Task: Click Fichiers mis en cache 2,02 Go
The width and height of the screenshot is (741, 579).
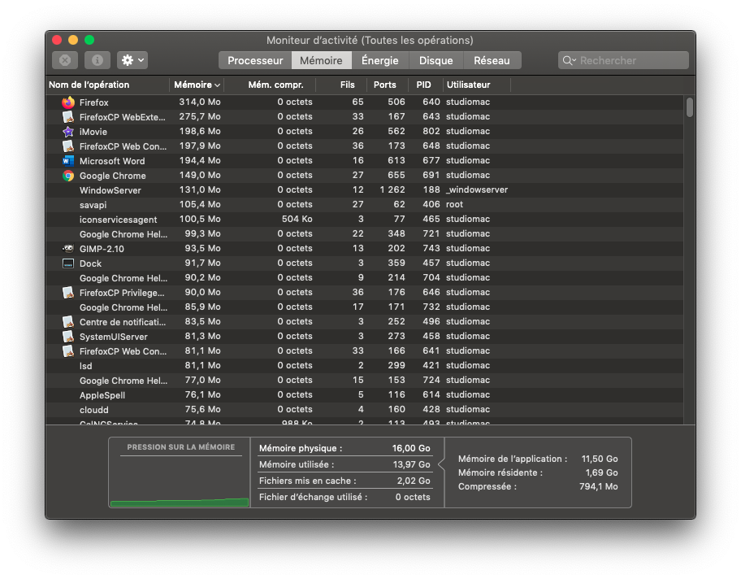Action: (414, 481)
